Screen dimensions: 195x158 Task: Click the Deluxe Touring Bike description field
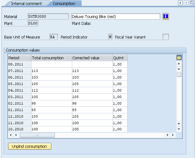click(115, 16)
